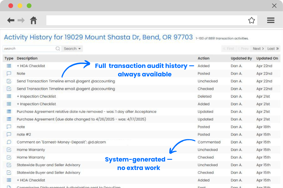Click the disabled Prev page button
The image size is (283, 188).
click(243, 48)
